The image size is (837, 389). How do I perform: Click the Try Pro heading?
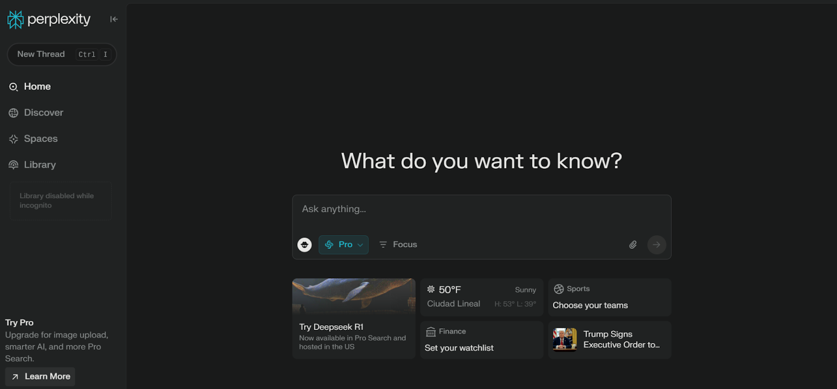point(19,323)
